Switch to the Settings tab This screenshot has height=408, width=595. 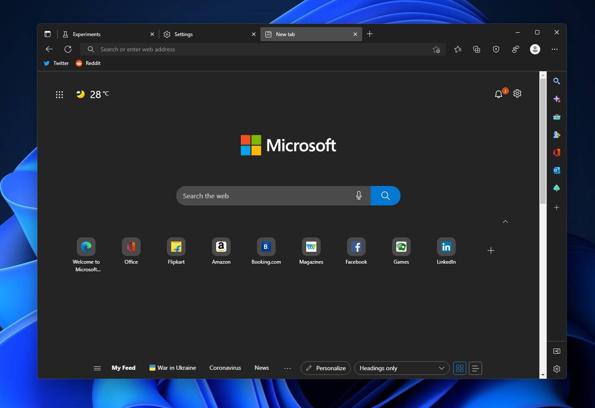tap(184, 34)
